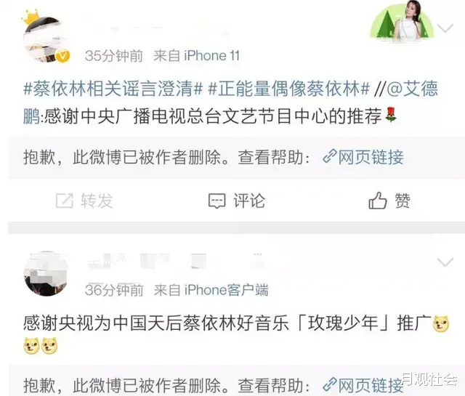465x396 pixels.
Task: Click the crown icon on first avatar
Action: [31, 17]
